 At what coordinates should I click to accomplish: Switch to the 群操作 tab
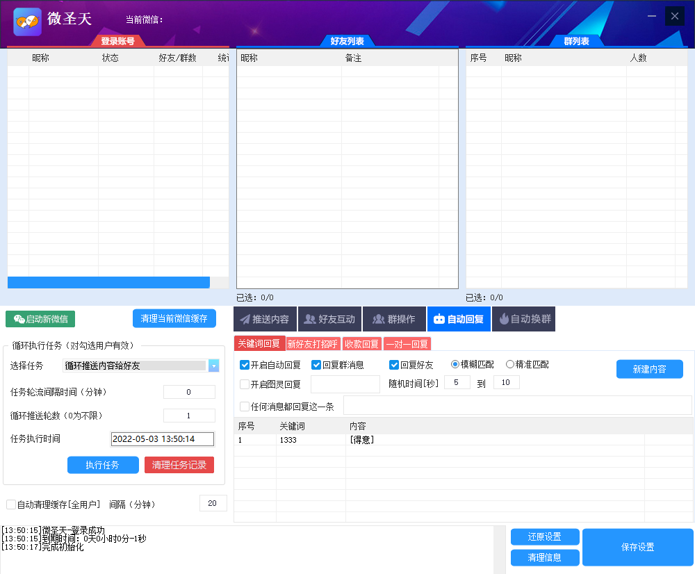(395, 319)
